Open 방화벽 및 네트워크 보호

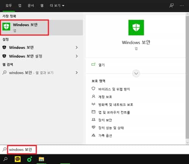point(116,104)
